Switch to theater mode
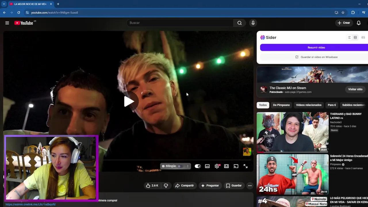Image resolution: width=368 pixels, height=207 pixels. coord(227,166)
